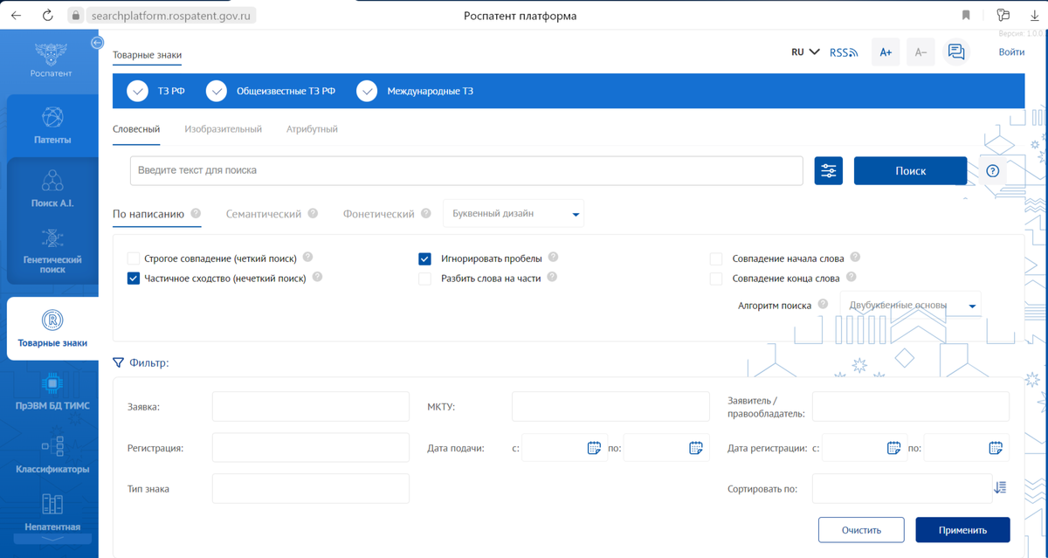Viewport: 1048px width, 558px height.
Task: Open Поиск А.І. sidebar item
Action: [x=52, y=189]
